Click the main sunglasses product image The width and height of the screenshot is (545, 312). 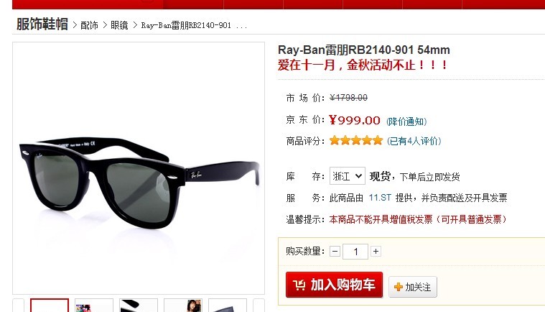[x=139, y=168]
